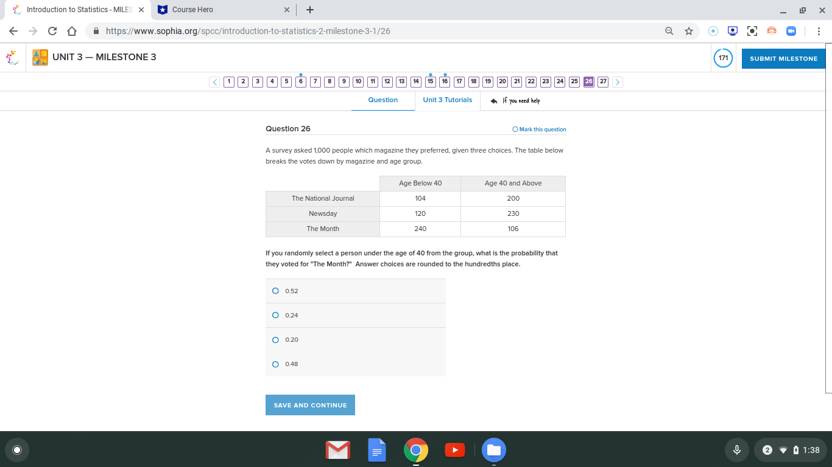Viewport: 832px width, 467px height.
Task: Open Gmail from the shelf
Action: 338,451
